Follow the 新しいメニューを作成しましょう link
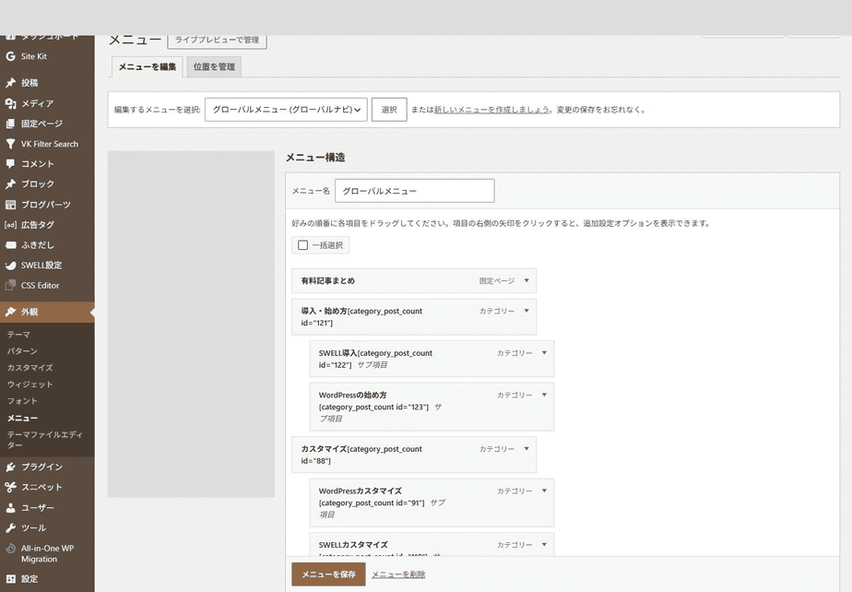This screenshot has width=852, height=592. click(491, 109)
